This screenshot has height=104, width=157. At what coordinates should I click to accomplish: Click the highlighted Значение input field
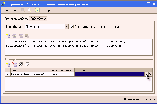click(x=110, y=74)
